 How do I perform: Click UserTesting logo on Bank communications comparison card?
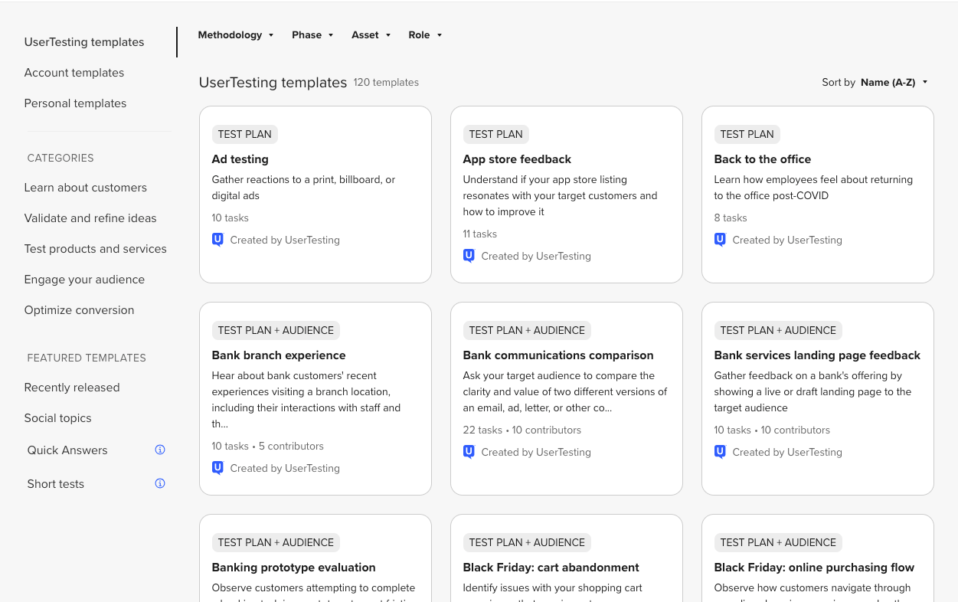[x=469, y=452]
